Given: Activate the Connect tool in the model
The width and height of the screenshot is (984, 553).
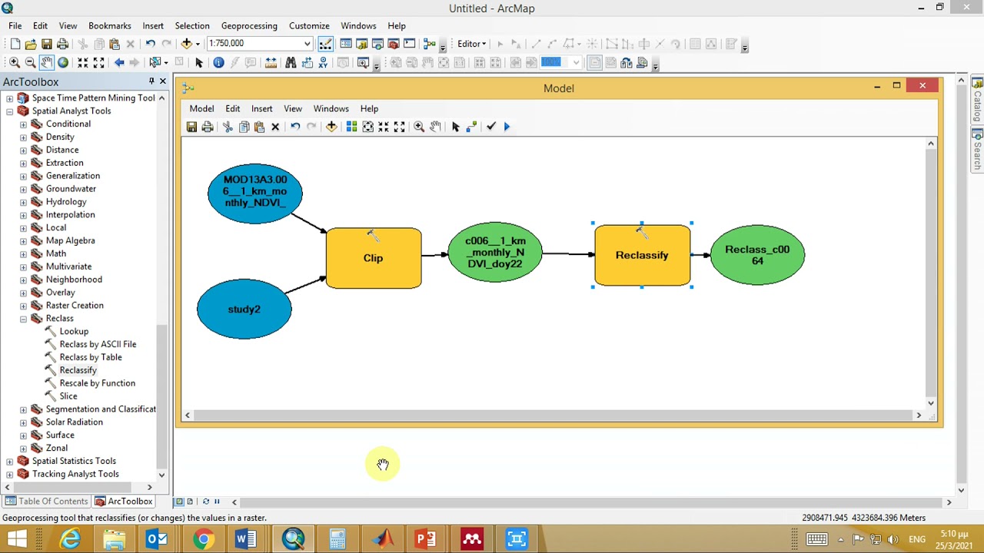Looking at the screenshot, I should coord(471,127).
